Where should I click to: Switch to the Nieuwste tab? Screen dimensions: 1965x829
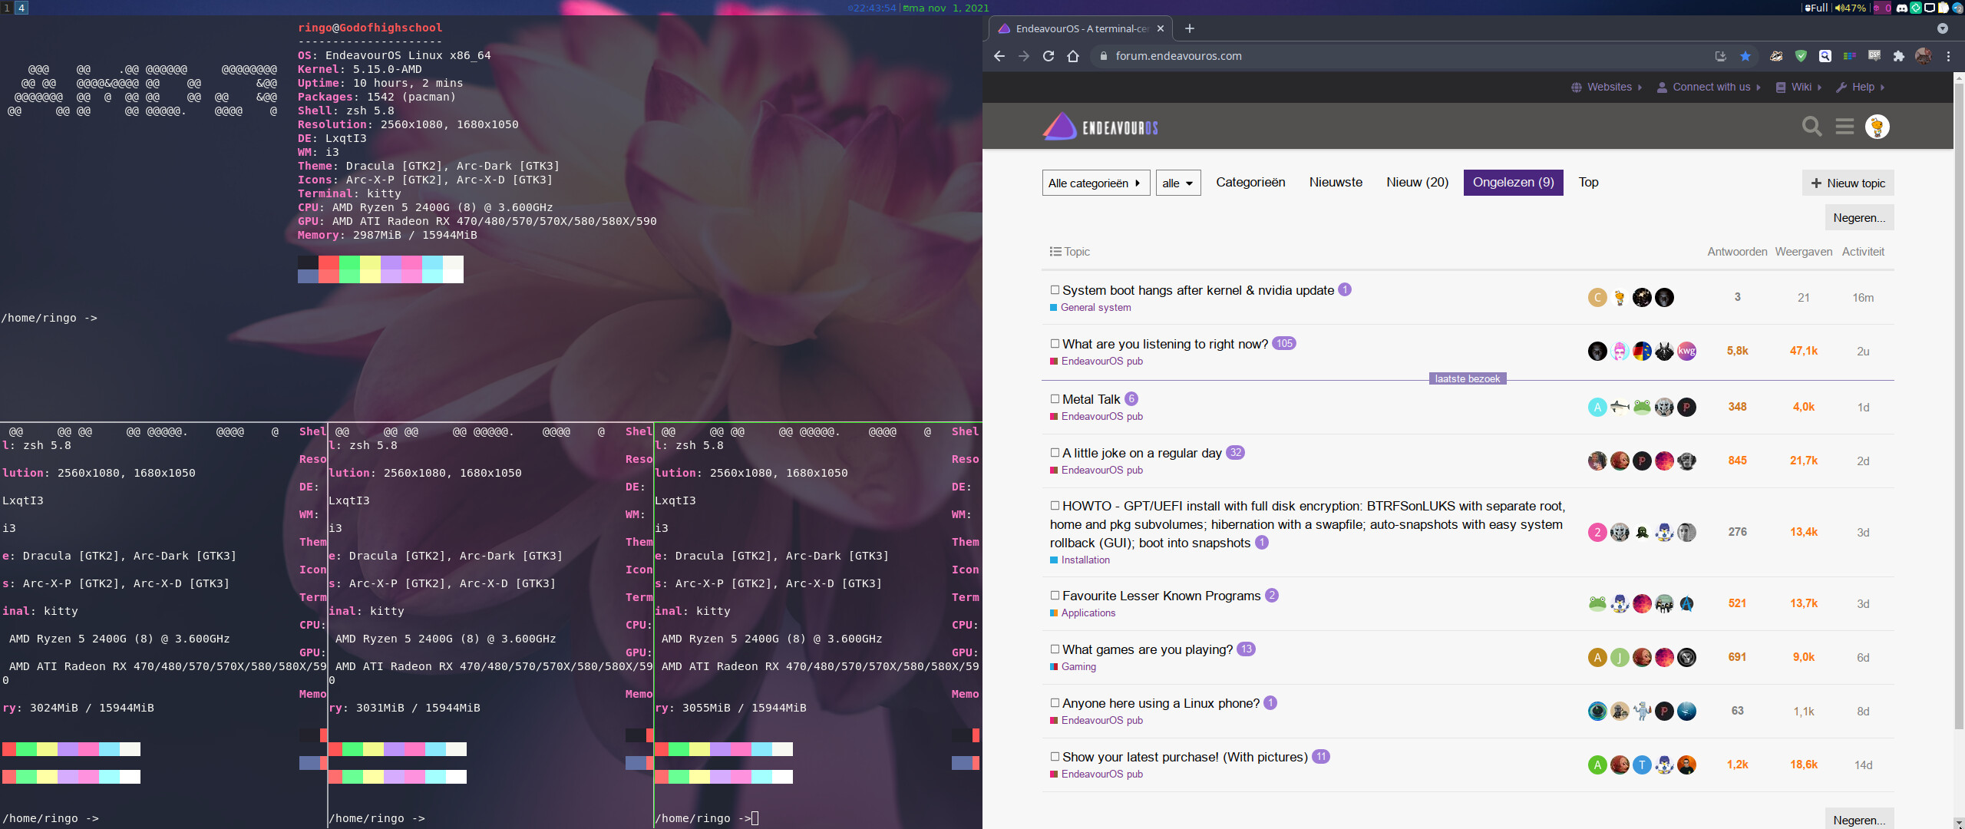(1336, 182)
